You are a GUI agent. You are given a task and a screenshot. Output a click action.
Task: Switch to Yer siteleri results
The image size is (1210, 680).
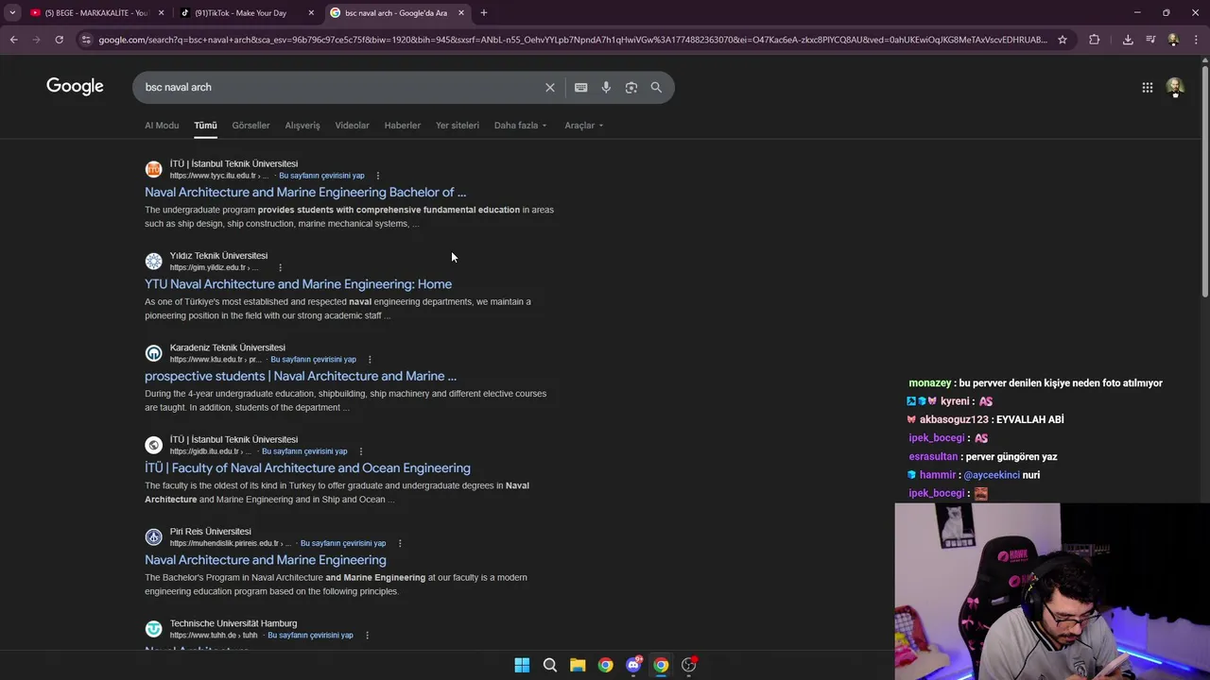point(458,126)
